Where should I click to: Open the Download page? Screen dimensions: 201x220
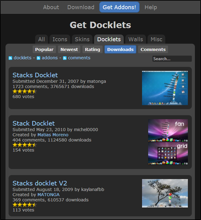click(x=81, y=7)
